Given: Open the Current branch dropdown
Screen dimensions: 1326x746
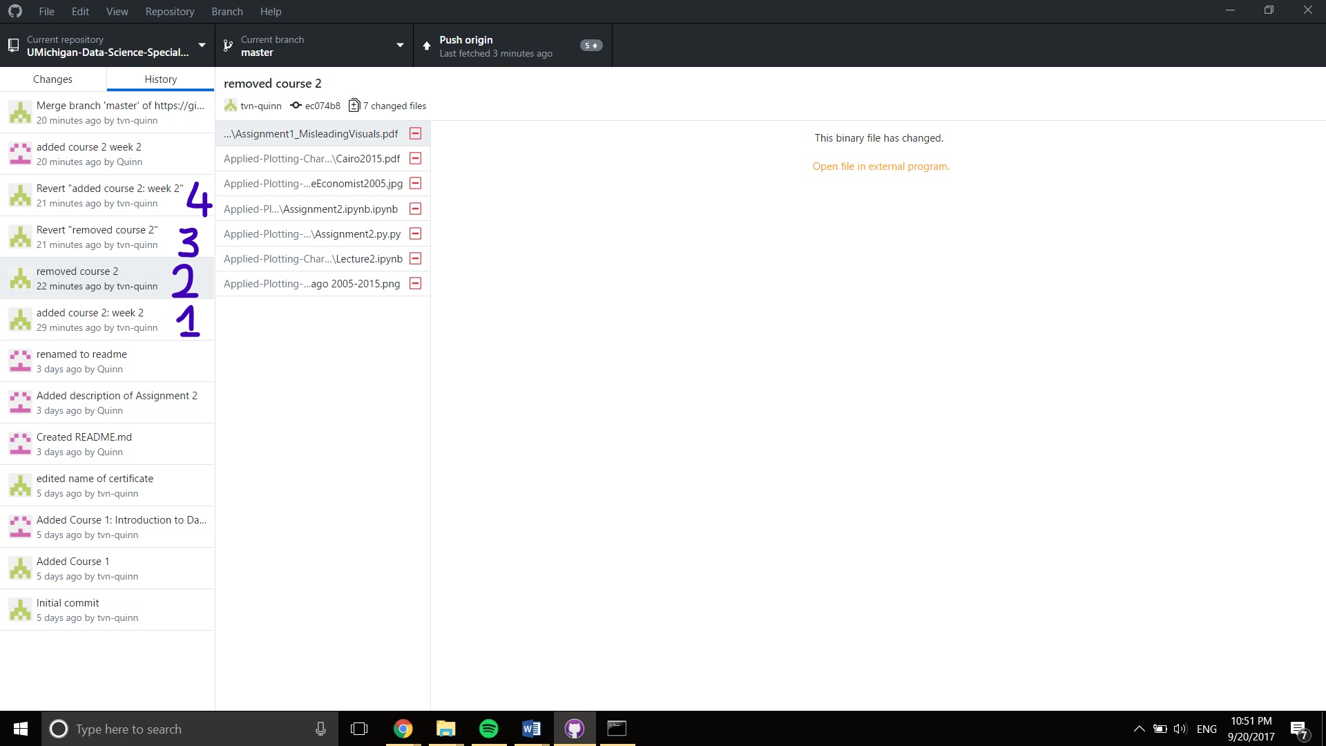Looking at the screenshot, I should coord(400,45).
